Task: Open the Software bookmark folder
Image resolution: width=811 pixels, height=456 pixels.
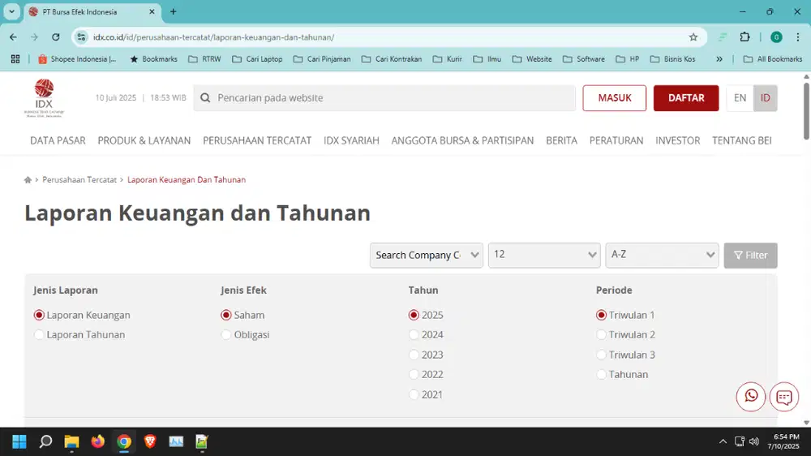Action: [583, 59]
